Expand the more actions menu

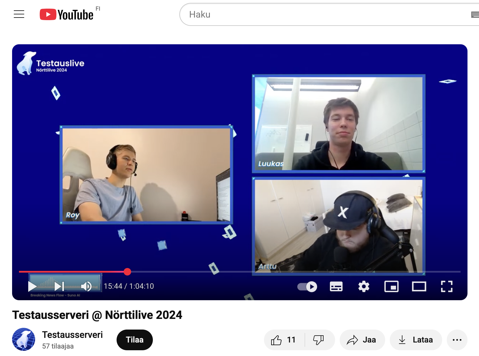[x=457, y=340]
